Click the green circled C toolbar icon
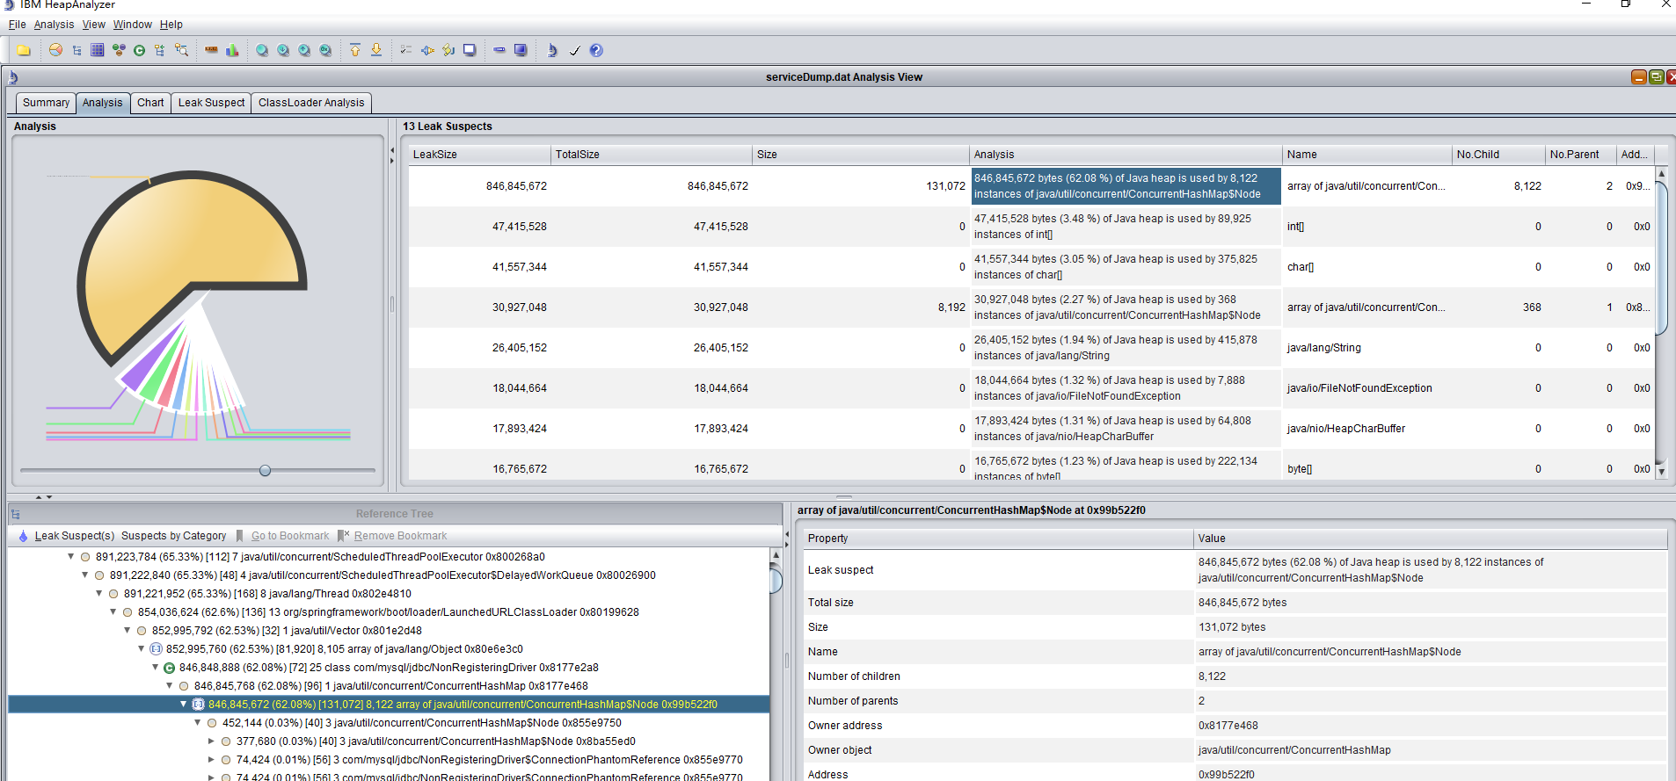The height and width of the screenshot is (781, 1676). (139, 50)
